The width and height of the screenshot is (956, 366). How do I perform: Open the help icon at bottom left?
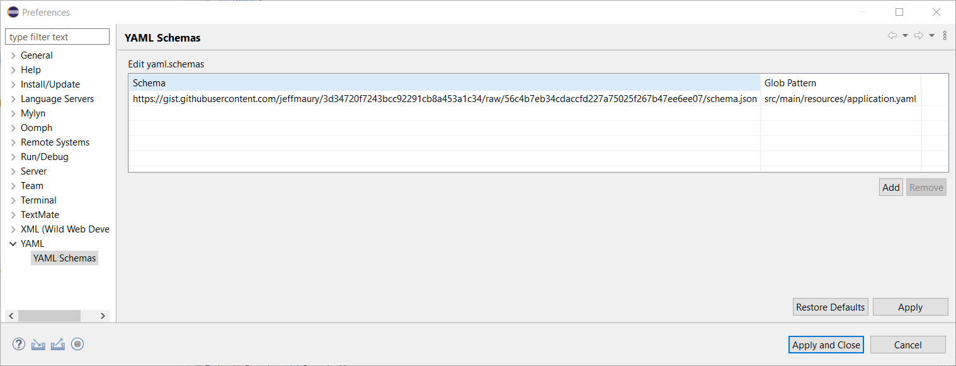(18, 344)
